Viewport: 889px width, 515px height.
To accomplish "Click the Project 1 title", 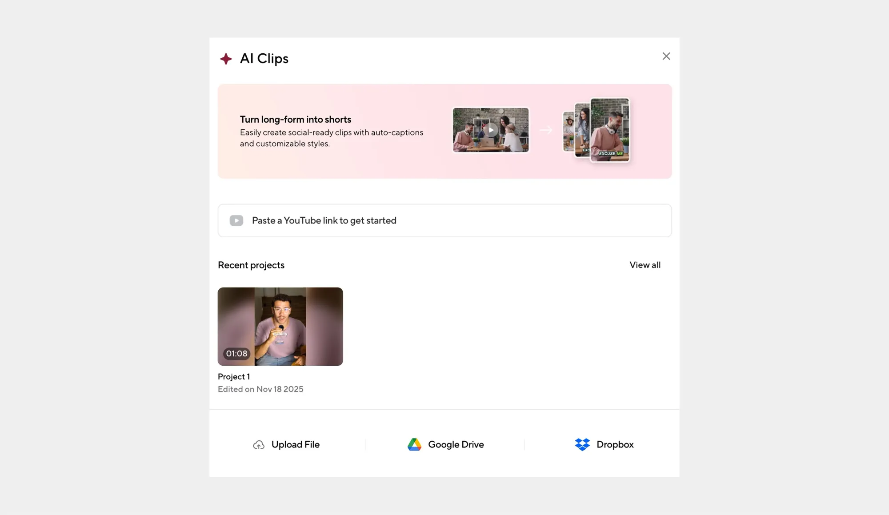I will (234, 376).
